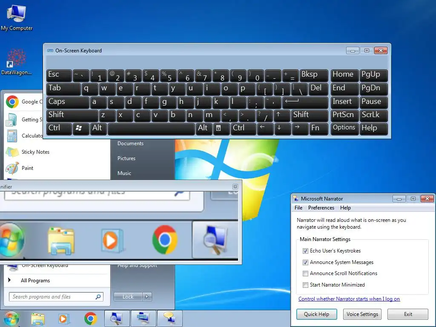Click the PgDn key on the keyboard

[373, 89]
